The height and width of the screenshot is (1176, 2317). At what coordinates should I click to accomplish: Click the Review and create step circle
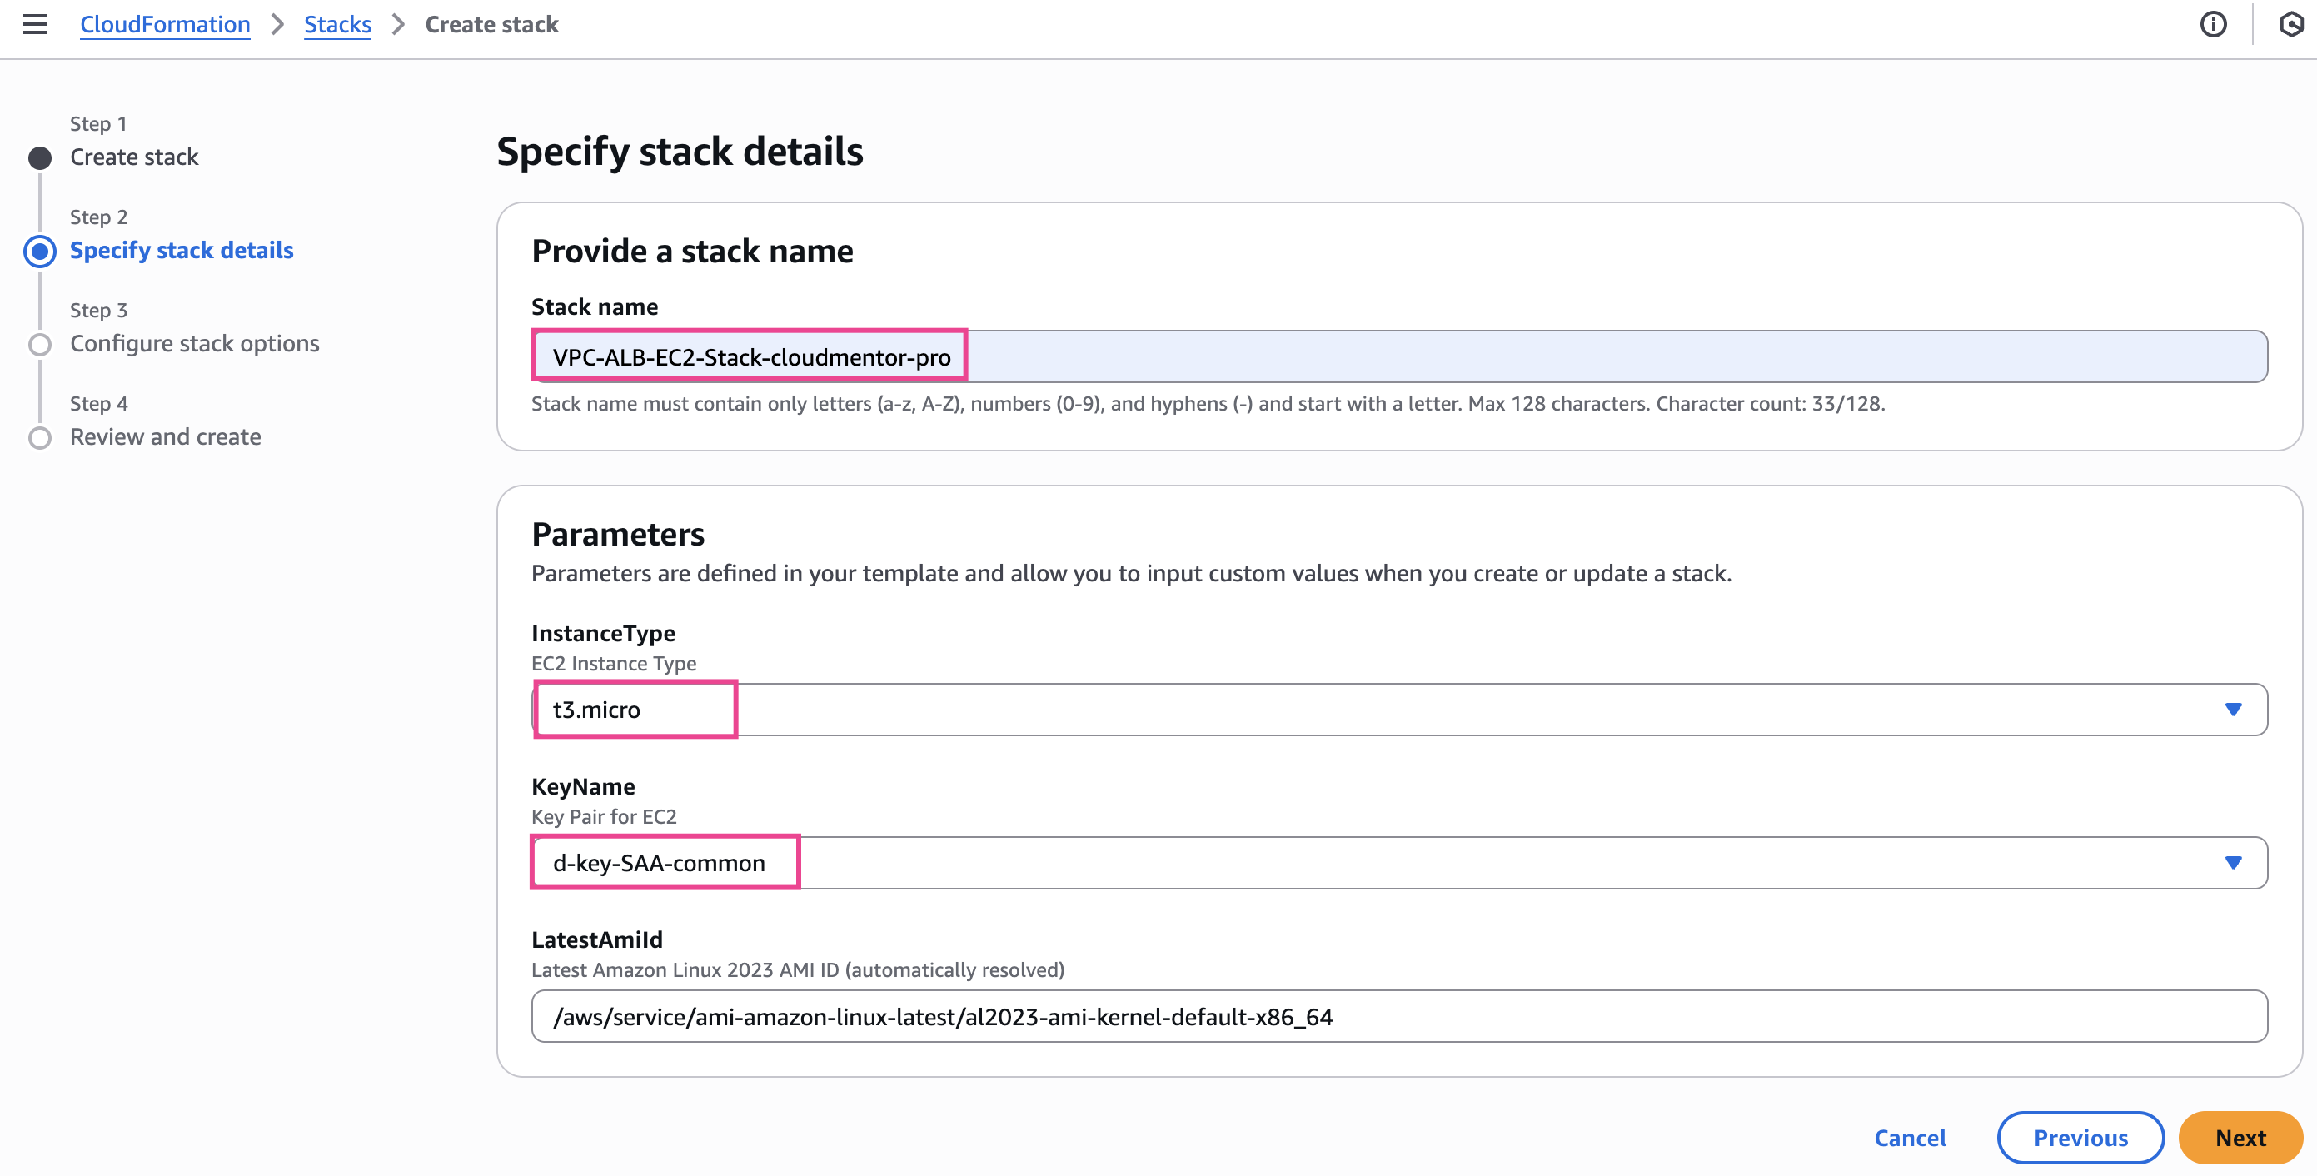pyautogui.click(x=40, y=438)
